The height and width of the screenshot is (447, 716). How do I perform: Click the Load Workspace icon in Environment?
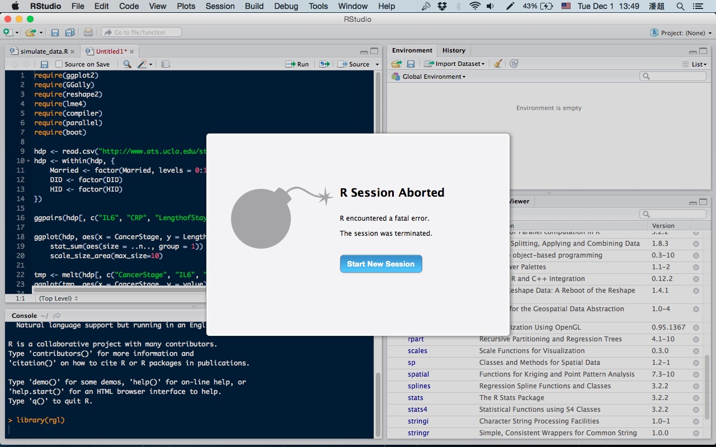pos(397,64)
